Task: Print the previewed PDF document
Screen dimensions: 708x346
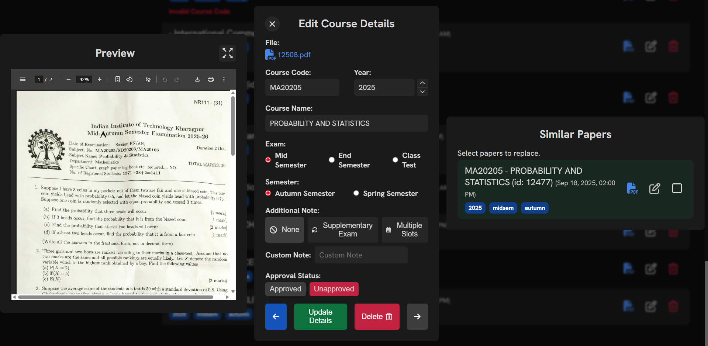Action: coord(211,79)
